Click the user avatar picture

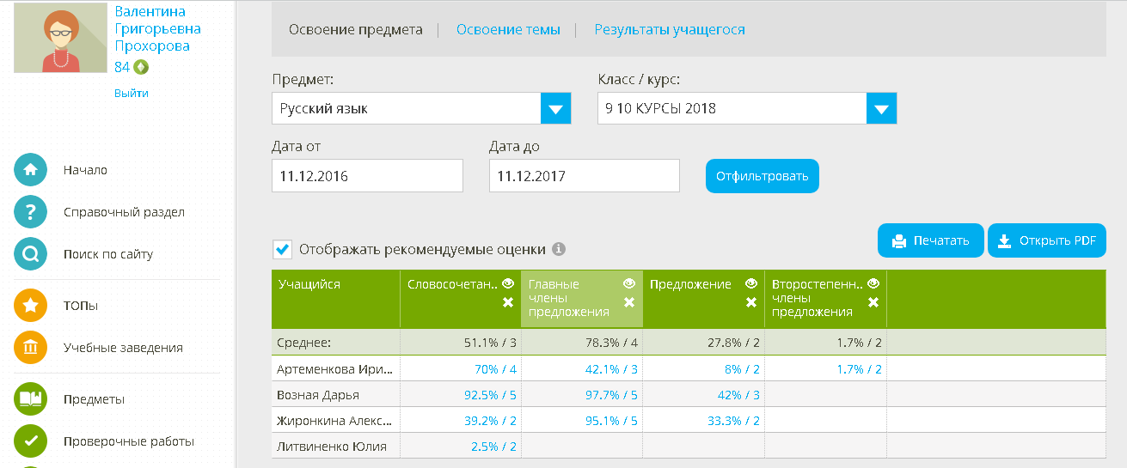(x=60, y=38)
